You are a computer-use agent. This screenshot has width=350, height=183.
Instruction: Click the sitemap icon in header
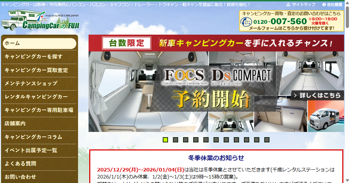pos(288,5)
